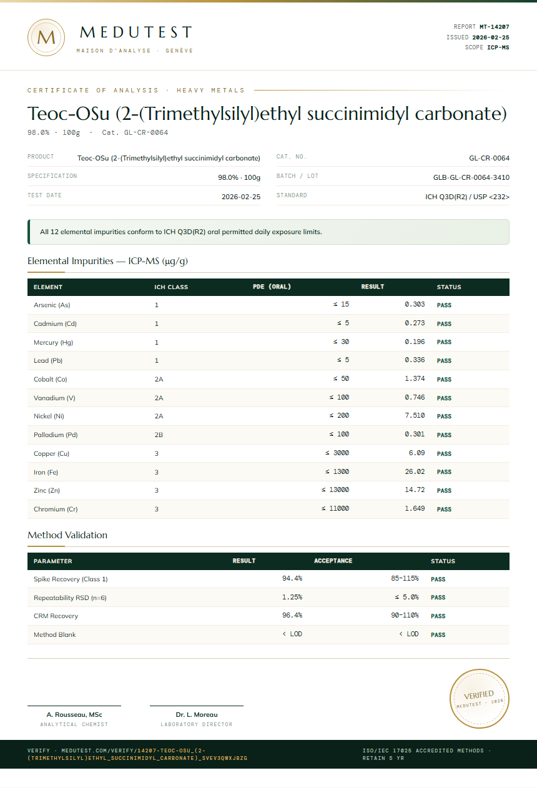Click the MEDUTEST brand name
537x788 pixels.
135,32
